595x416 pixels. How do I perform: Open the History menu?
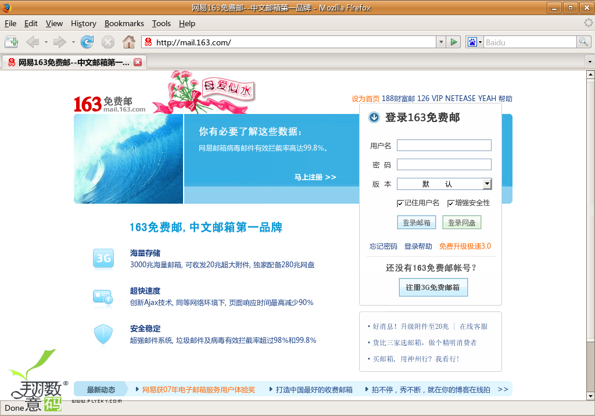[84, 24]
